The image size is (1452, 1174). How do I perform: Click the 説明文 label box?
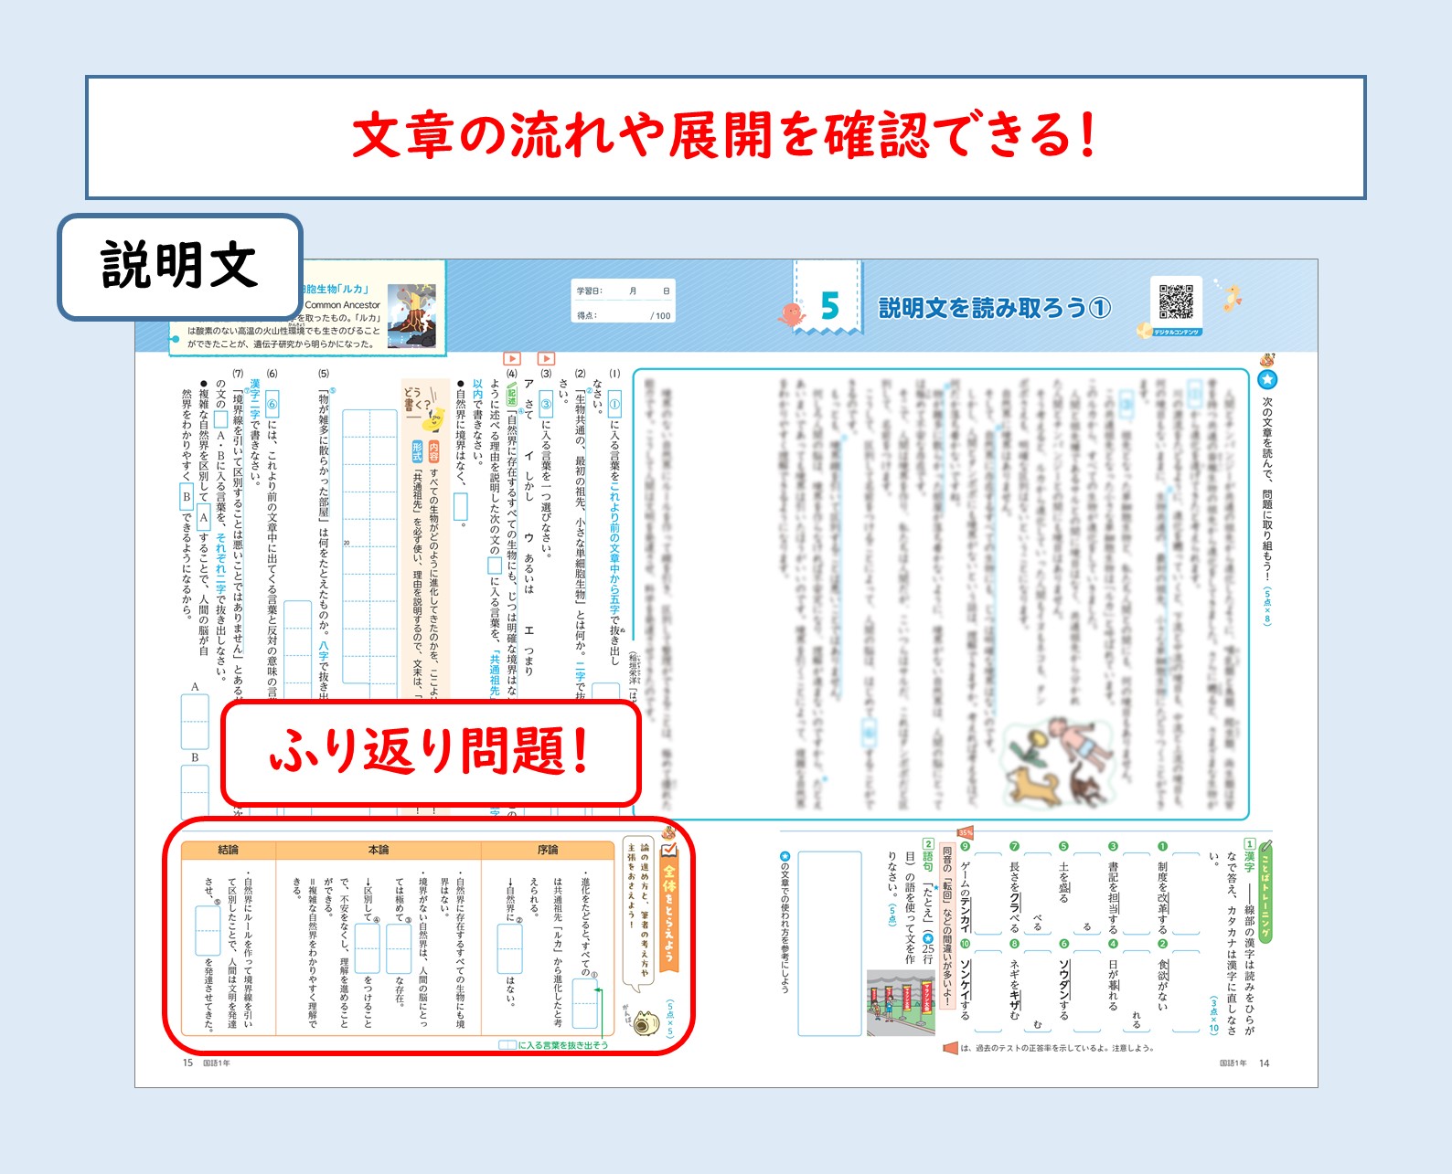(180, 267)
